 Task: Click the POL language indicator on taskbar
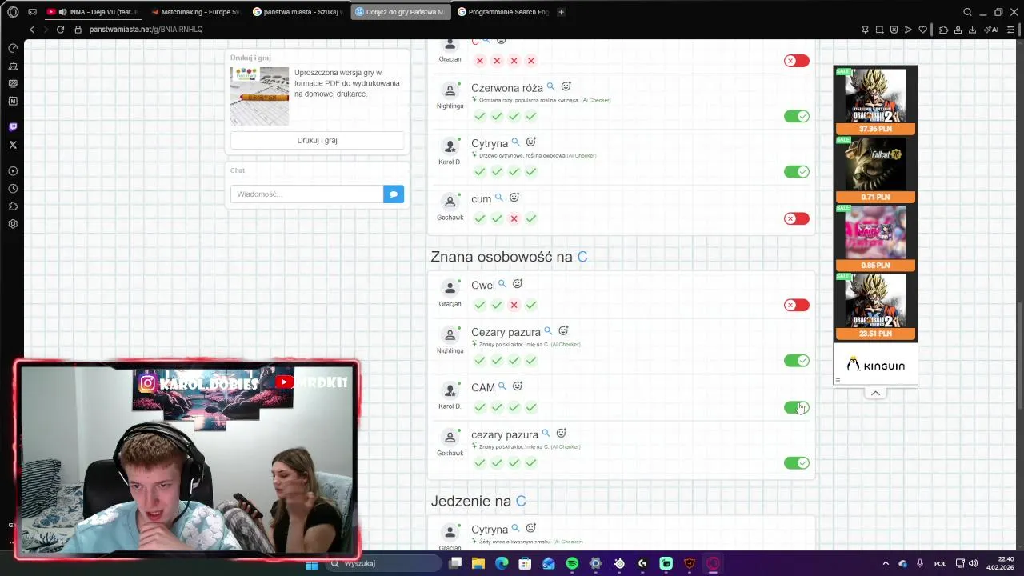click(x=940, y=564)
